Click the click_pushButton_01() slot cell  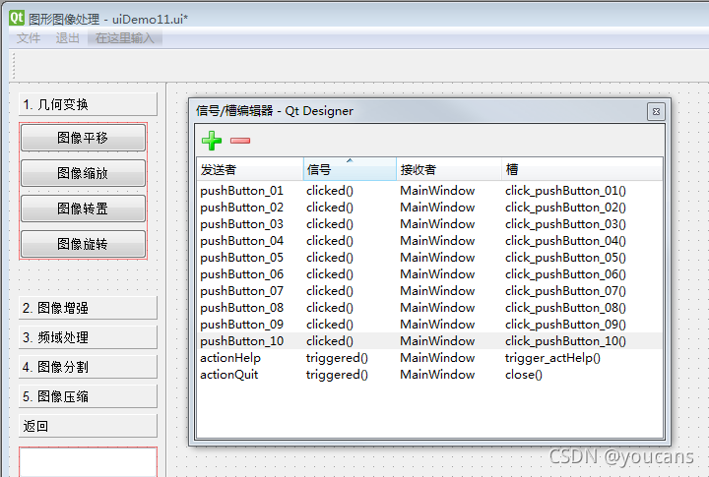pyautogui.click(x=565, y=191)
